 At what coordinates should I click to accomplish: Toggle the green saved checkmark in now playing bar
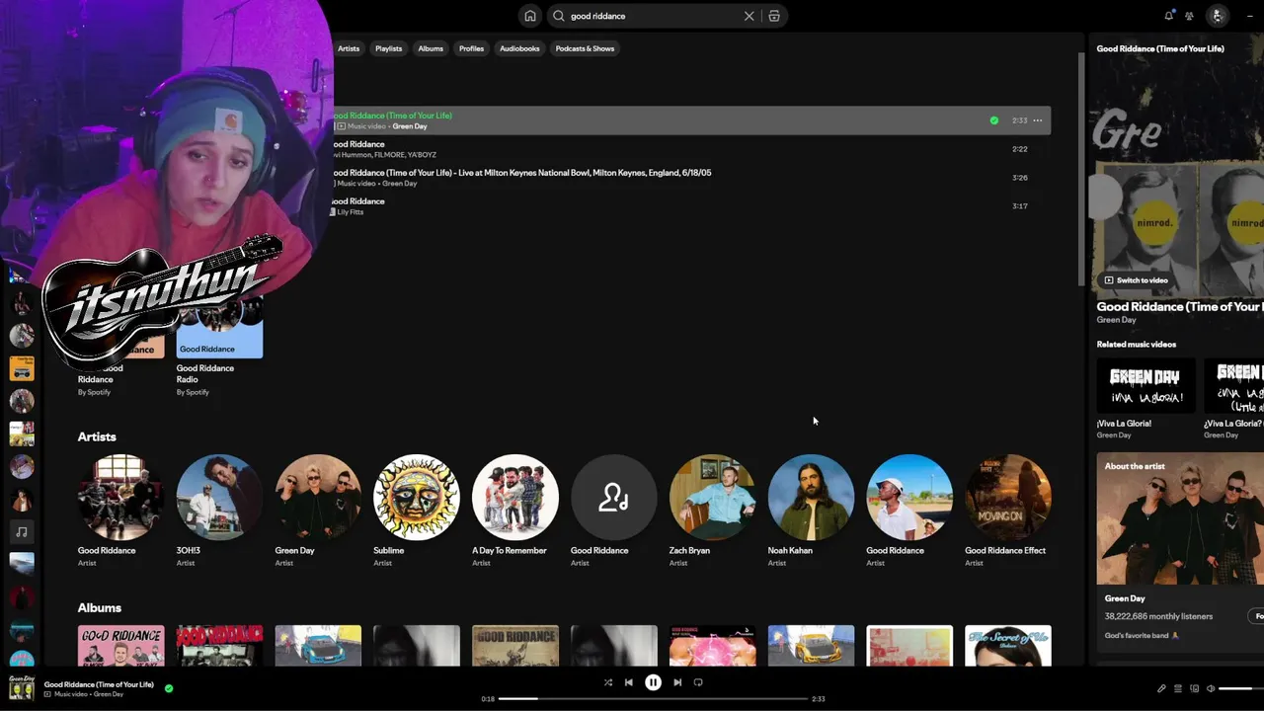169,688
